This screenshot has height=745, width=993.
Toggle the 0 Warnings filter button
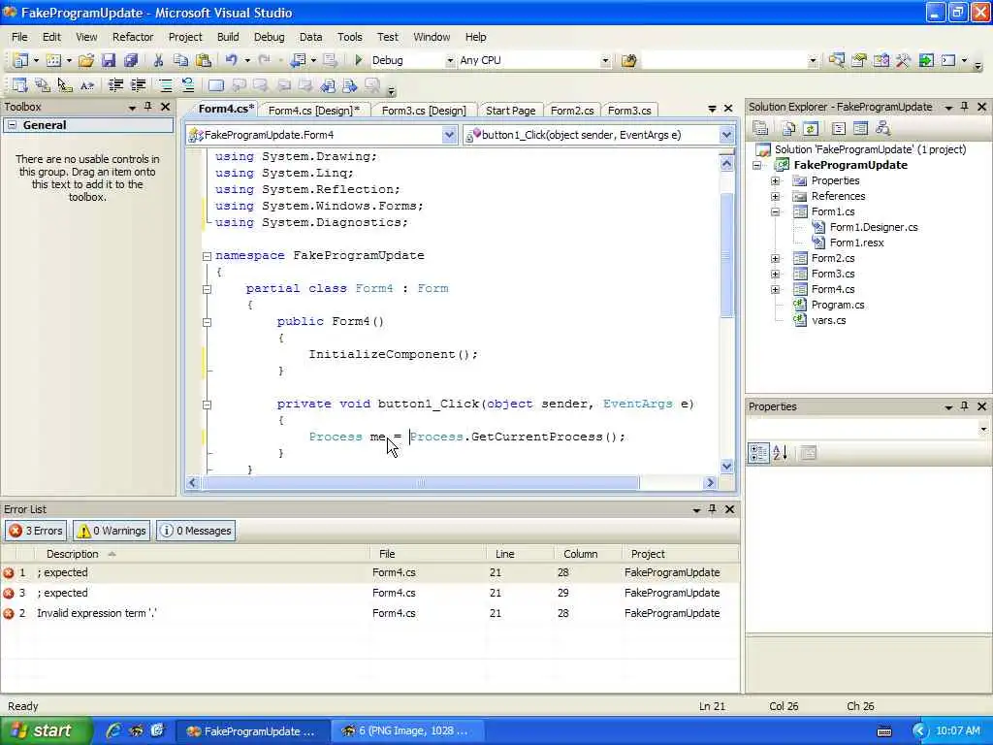112,531
